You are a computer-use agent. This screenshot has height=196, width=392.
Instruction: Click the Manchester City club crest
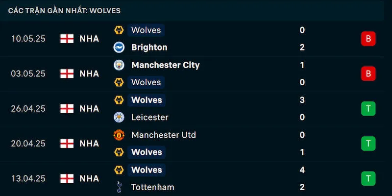(x=119, y=65)
